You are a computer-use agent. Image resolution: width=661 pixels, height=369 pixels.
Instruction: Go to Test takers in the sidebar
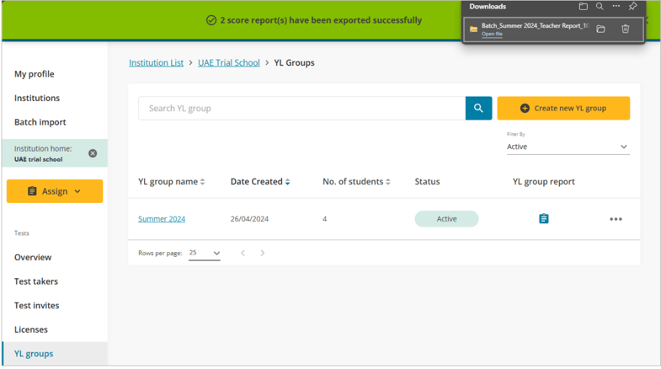pyautogui.click(x=36, y=281)
